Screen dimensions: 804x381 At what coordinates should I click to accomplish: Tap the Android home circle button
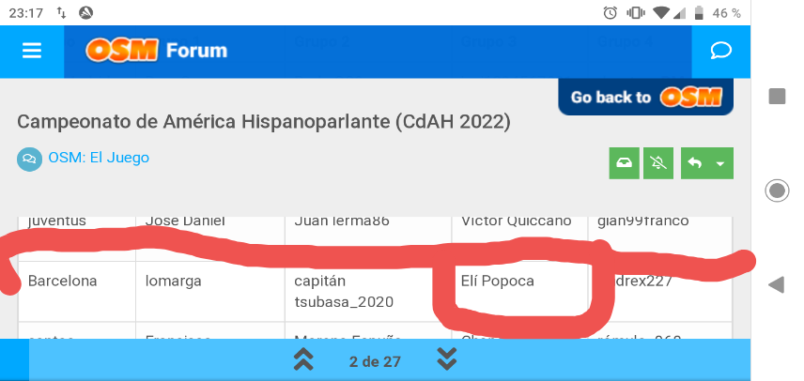tap(777, 190)
